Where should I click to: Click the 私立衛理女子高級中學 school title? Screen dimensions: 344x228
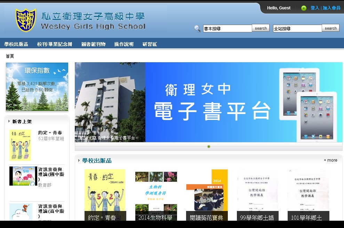click(x=93, y=16)
